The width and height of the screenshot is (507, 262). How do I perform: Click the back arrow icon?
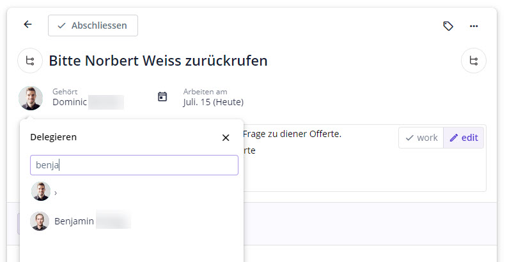[x=27, y=25]
